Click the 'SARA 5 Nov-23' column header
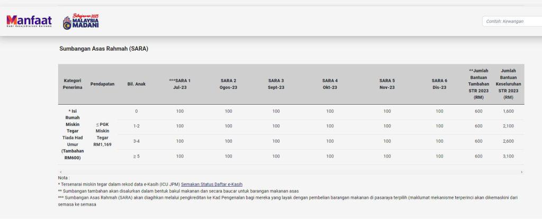 tap(387, 84)
